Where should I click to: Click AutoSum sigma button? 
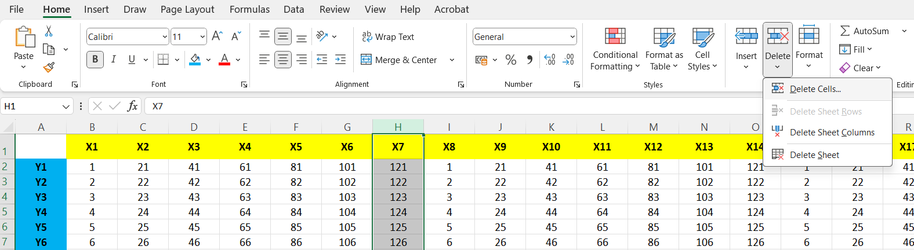point(864,31)
